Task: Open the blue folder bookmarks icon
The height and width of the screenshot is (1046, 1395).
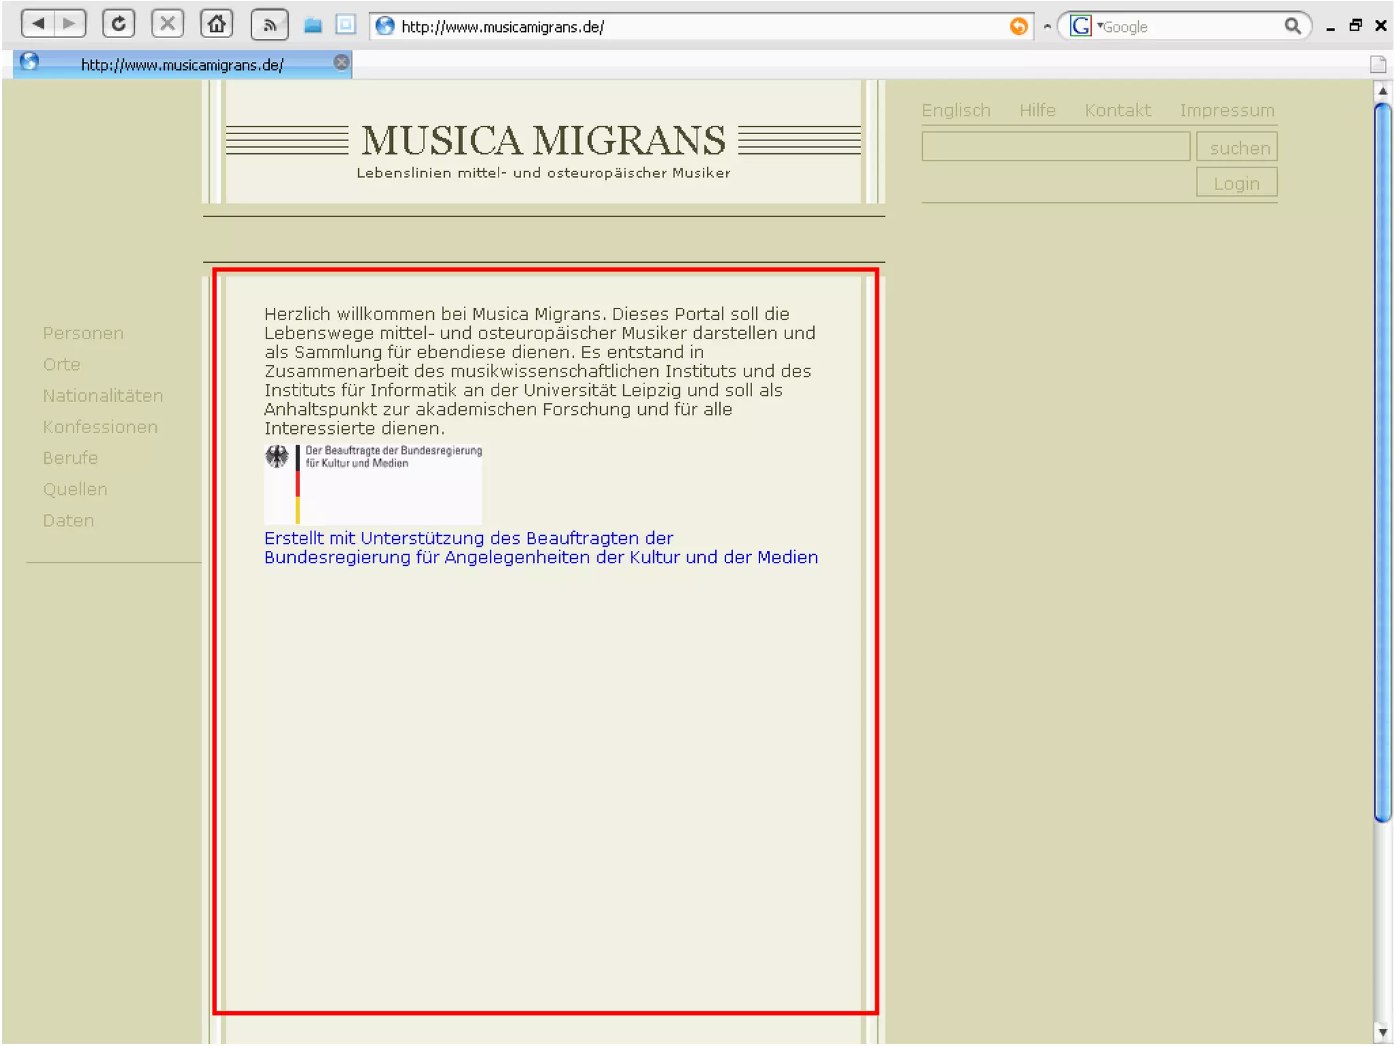Action: (313, 26)
